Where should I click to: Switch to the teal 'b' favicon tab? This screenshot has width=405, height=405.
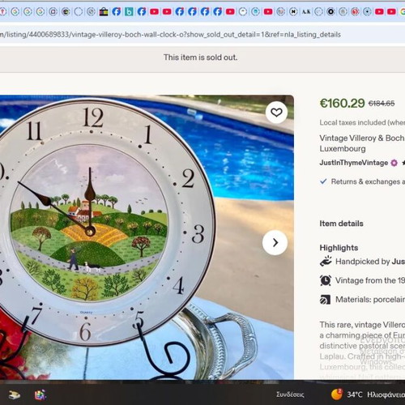coord(129,11)
